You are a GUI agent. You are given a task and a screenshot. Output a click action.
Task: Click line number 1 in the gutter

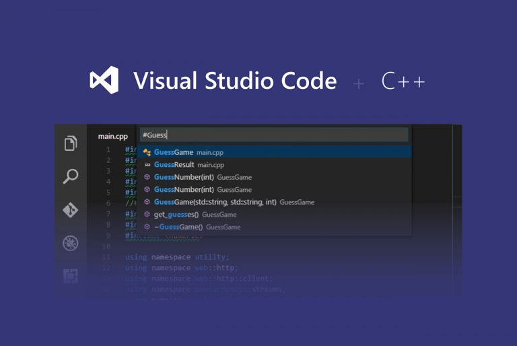pyautogui.click(x=108, y=149)
